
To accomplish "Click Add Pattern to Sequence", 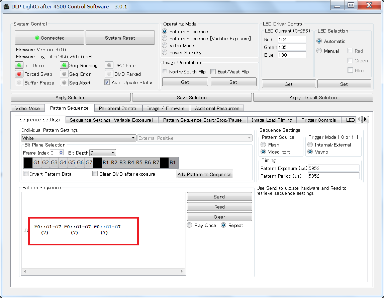I will point(204,174).
